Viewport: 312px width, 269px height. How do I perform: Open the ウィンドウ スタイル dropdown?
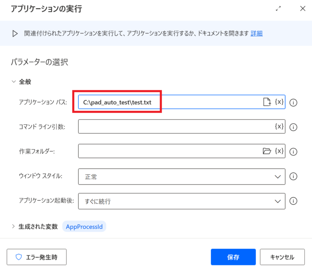(182, 177)
